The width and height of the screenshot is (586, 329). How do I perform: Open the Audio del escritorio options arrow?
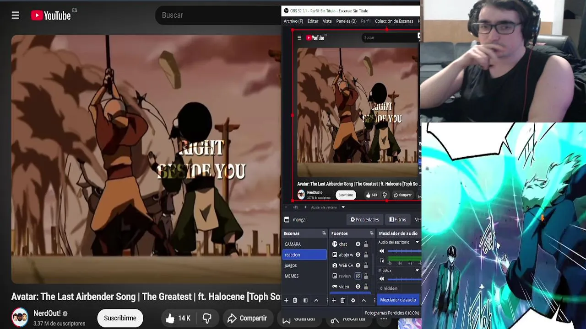[417, 242]
